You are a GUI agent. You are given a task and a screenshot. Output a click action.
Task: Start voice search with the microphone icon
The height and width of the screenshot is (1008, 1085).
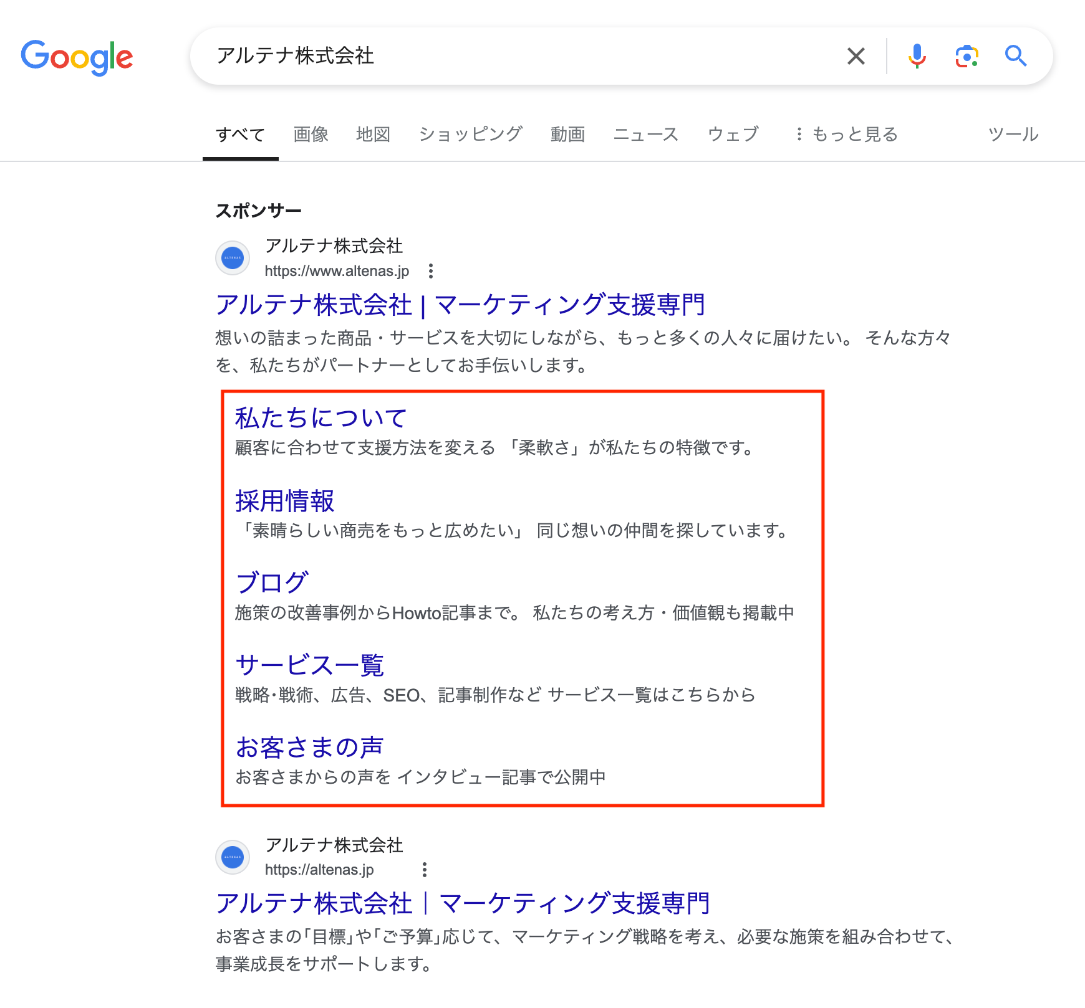tap(917, 56)
